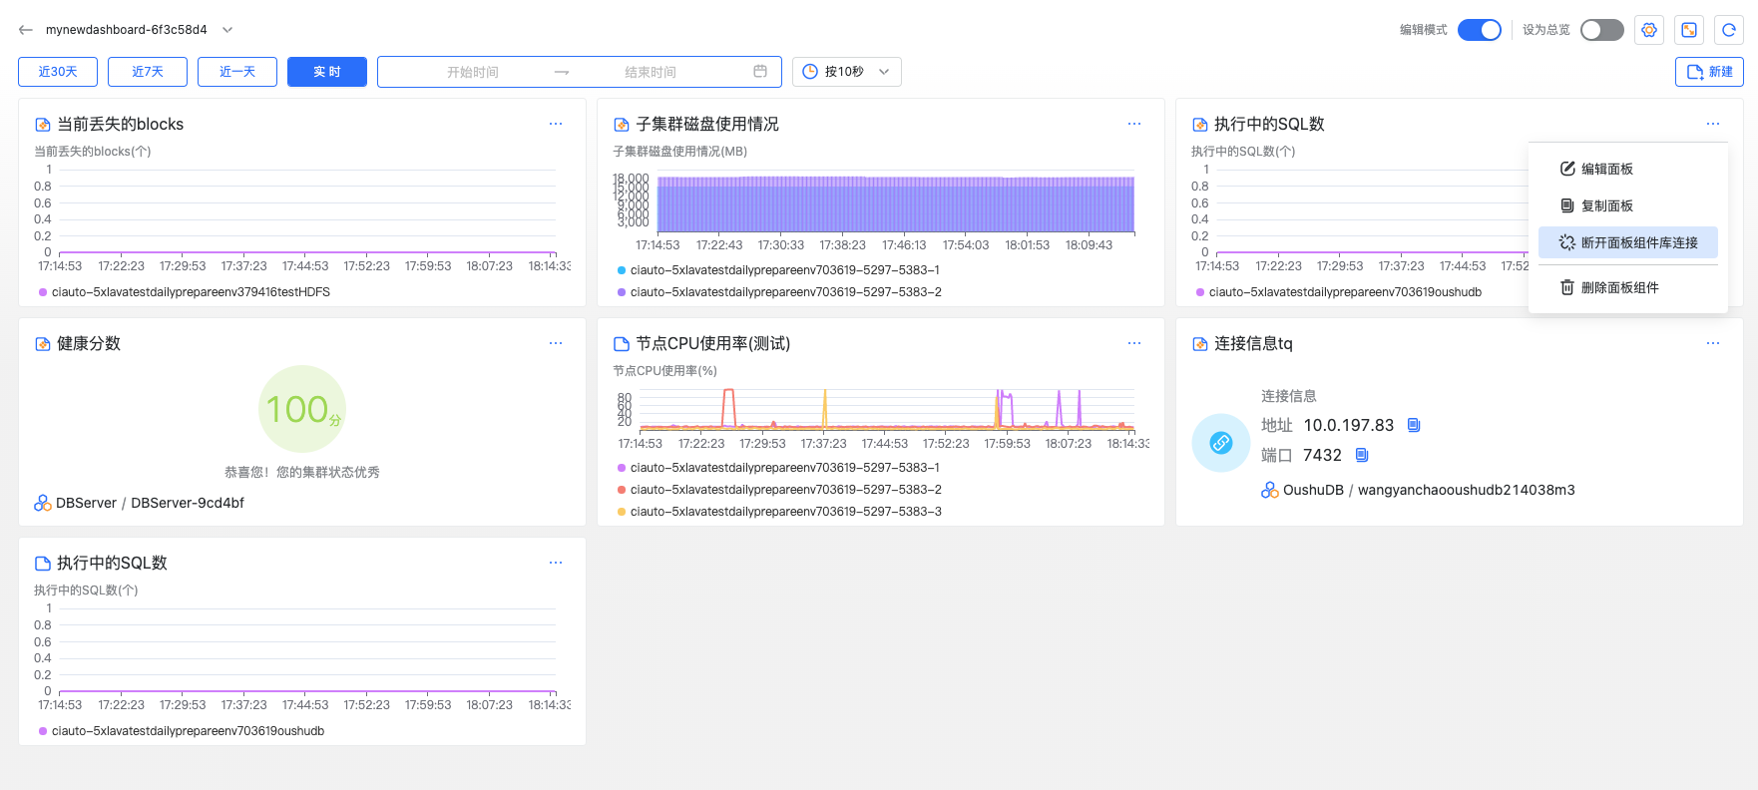Expand the mynewdashboard name dropdown chevron

pyautogui.click(x=227, y=30)
